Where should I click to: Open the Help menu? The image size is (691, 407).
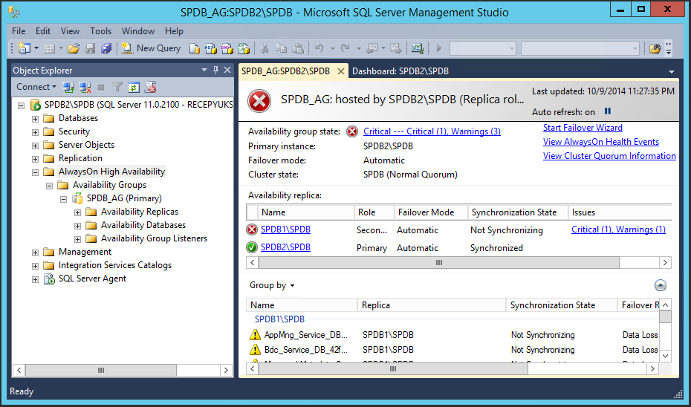[x=174, y=31]
